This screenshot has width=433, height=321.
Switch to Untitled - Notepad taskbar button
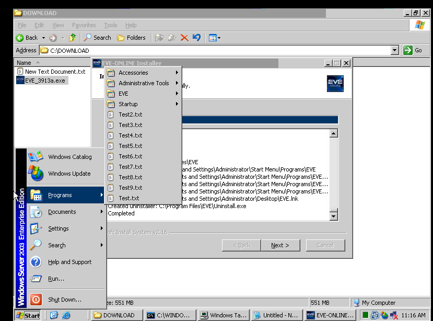(277, 315)
